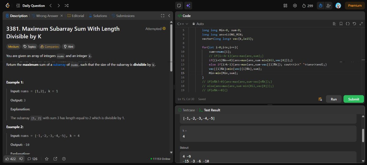
Task: Click the Saved status text
Action: (202, 99)
